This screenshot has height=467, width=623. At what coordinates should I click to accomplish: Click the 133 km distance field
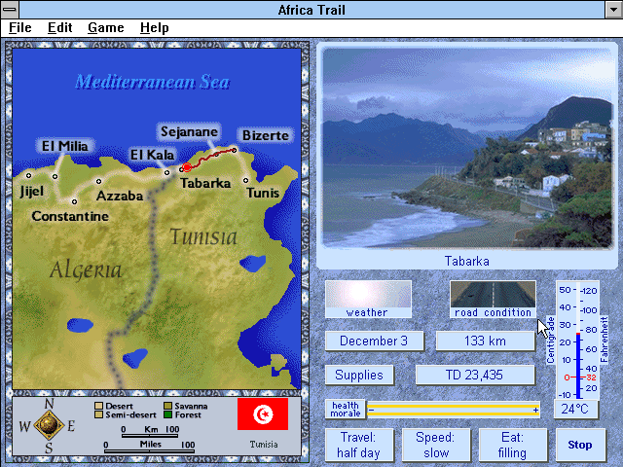(485, 341)
